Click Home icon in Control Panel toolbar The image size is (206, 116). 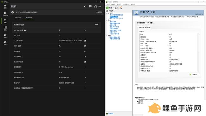tap(121, 8)
